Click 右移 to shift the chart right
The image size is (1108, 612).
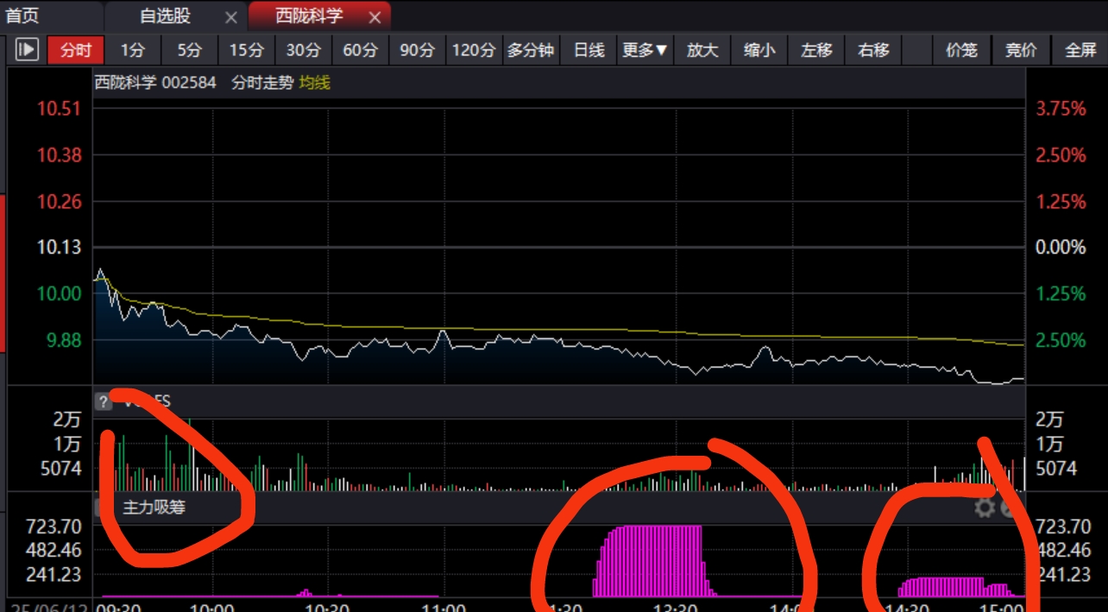tap(873, 50)
